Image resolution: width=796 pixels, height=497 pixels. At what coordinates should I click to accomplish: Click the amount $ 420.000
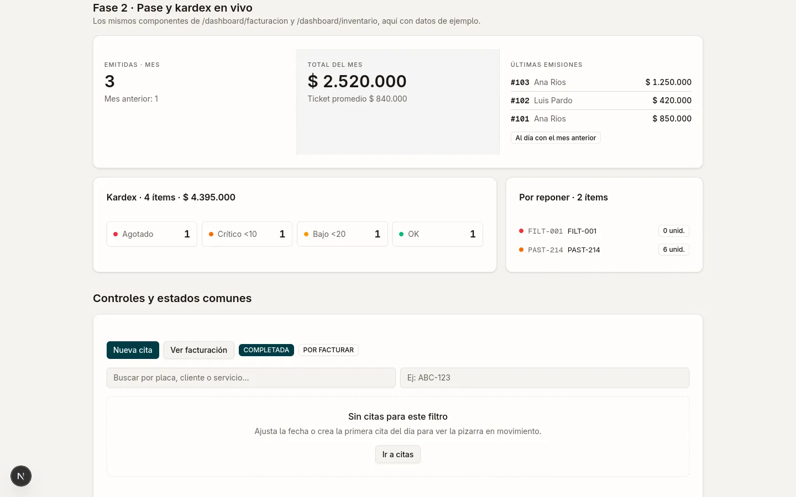672,101
